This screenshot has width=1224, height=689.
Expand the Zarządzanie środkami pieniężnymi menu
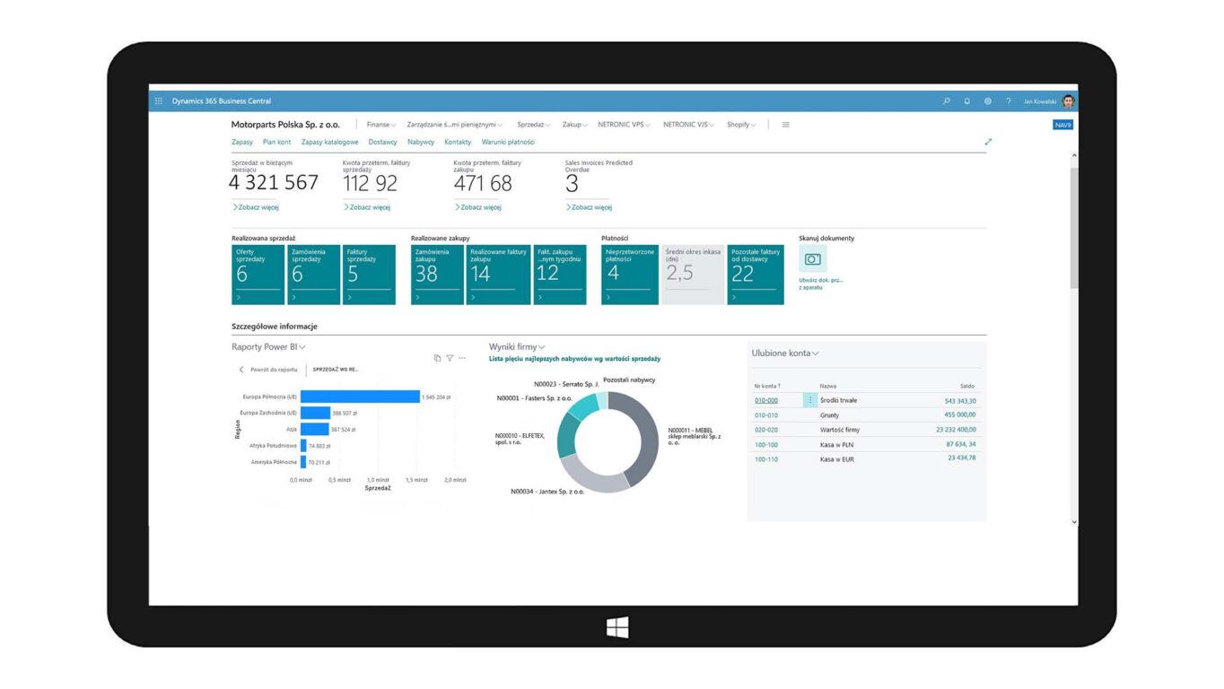click(455, 125)
